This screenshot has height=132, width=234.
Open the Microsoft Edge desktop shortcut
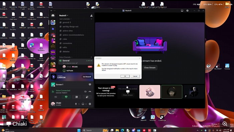click(x=32, y=46)
